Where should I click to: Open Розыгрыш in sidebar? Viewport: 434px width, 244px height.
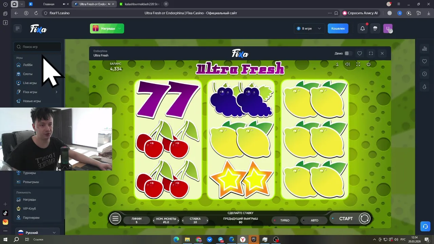(x=31, y=182)
